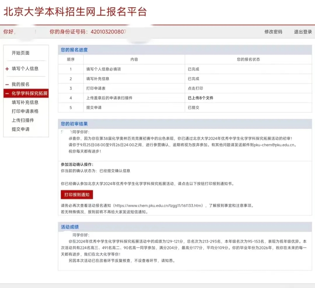The image size is (315, 288).
Task: Click the pku-chem@pku.edu.cn email address
Action: (x=274, y=145)
